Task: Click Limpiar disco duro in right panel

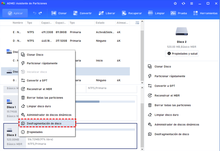Action: pyautogui.click(x=163, y=115)
